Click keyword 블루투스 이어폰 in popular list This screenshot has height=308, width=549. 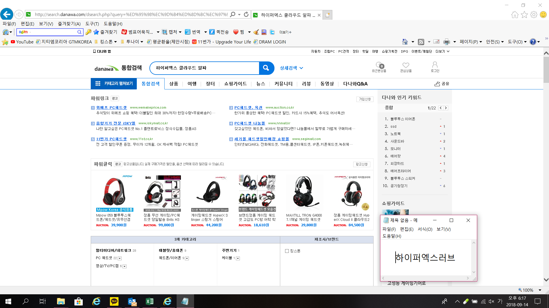[402, 119]
